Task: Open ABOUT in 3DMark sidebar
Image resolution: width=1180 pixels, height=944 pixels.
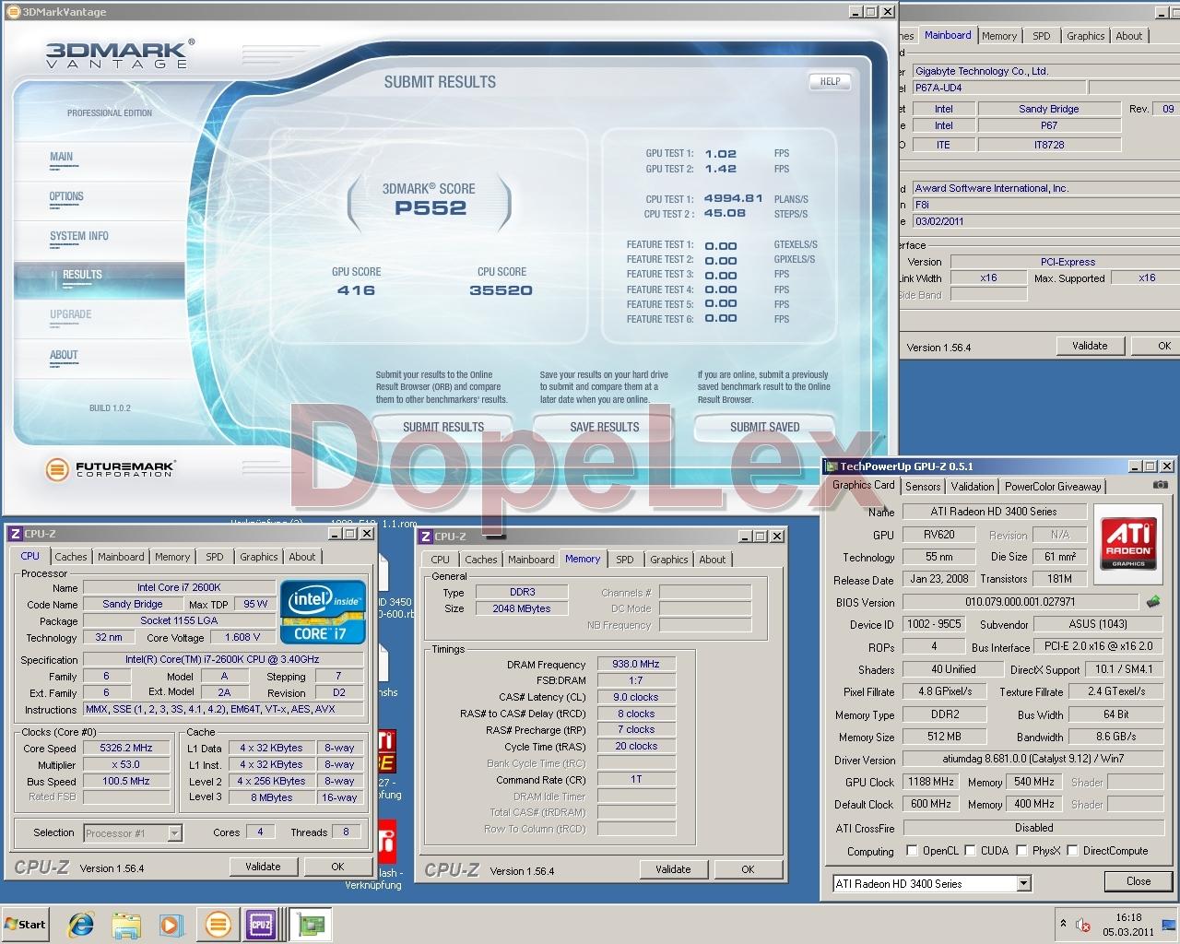Action: (x=64, y=355)
